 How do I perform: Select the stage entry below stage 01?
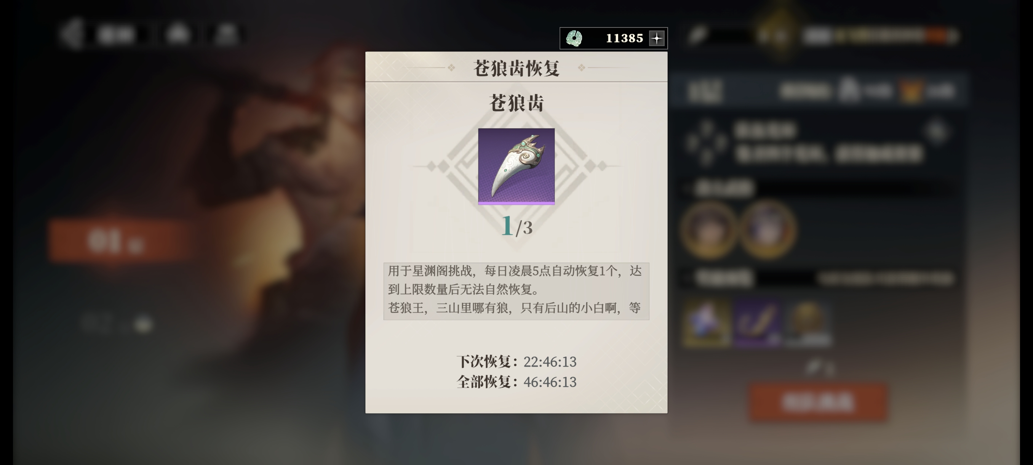116,322
